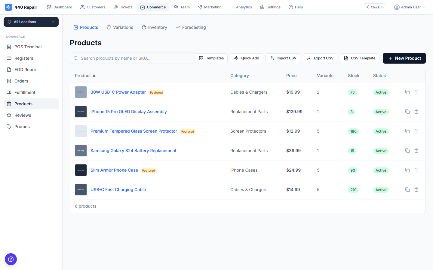This screenshot has width=433, height=270.
Task: Click the Clock In button
Action: coord(374,7)
